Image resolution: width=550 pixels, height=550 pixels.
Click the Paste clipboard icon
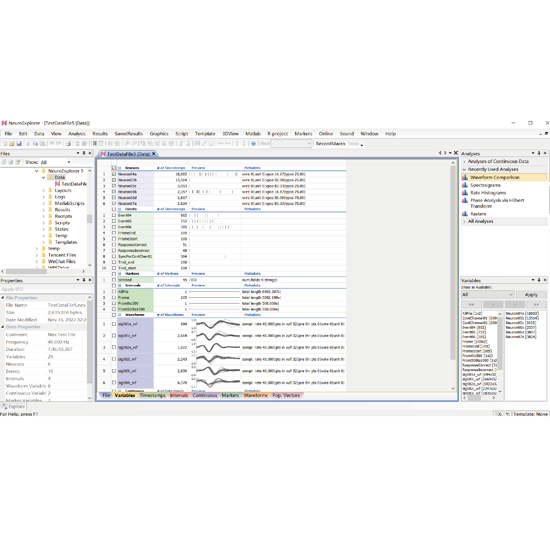[x=42, y=144]
